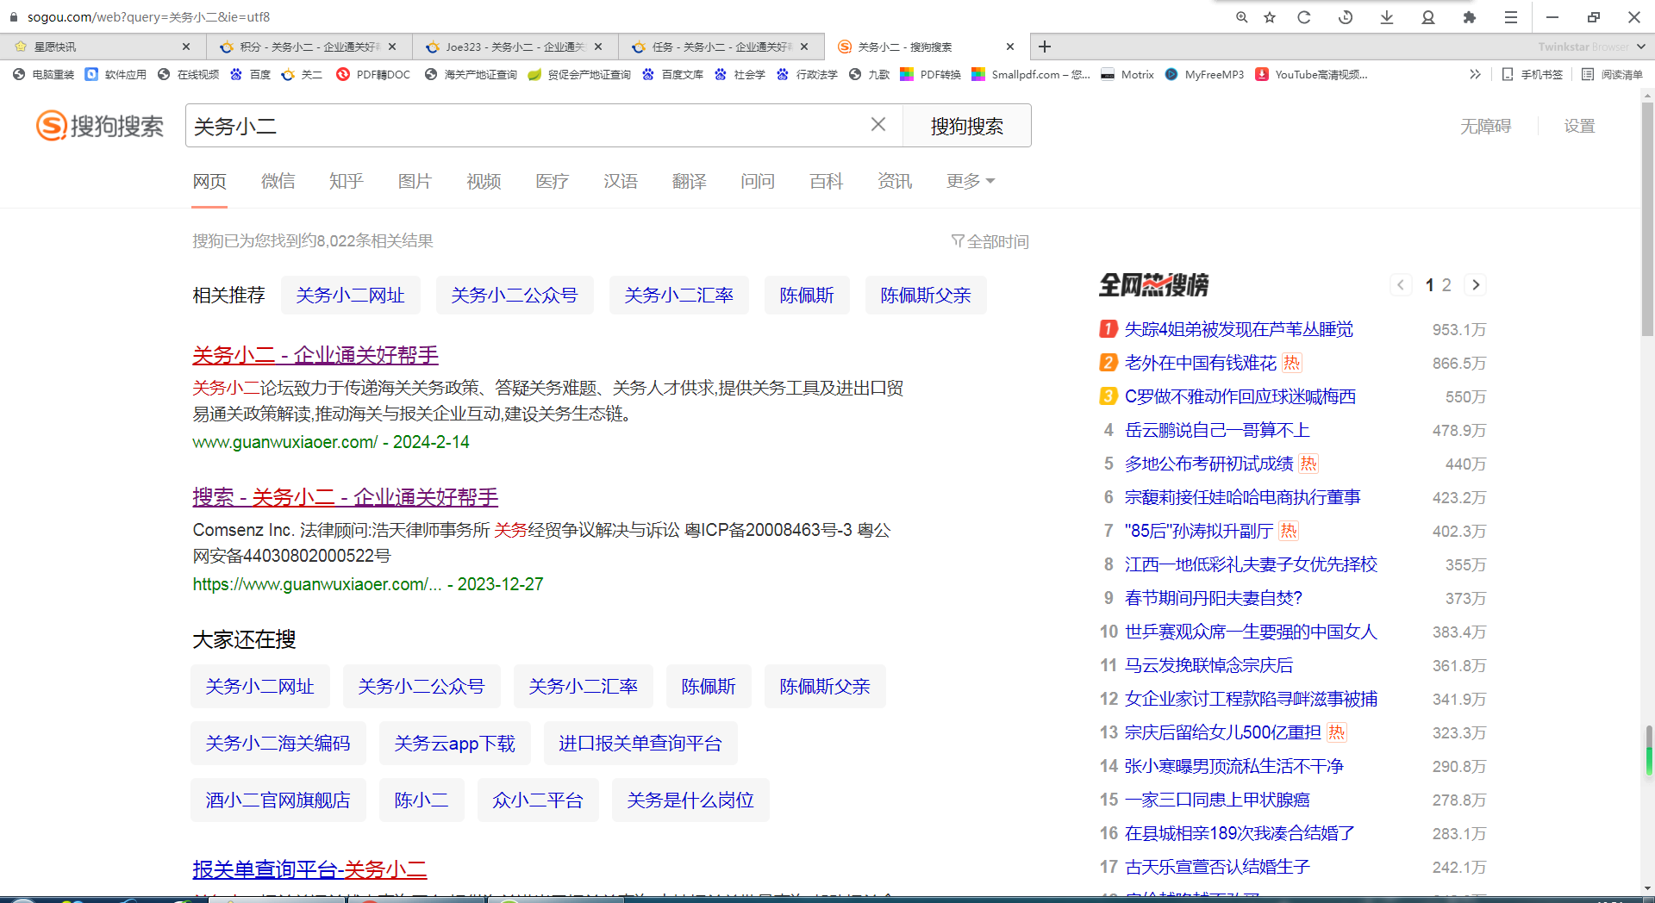This screenshot has width=1655, height=903.
Task: Select the 百科 search category
Action: coord(826,181)
